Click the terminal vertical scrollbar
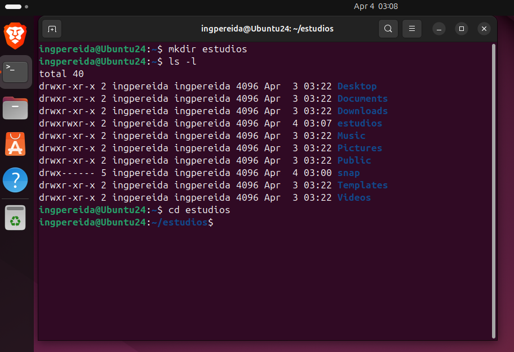 click(493, 191)
